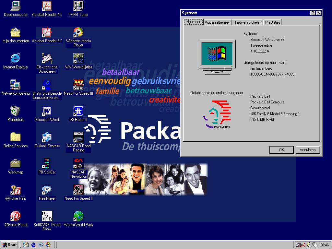The image size is (332, 249).
Task: Switch to the Apparaatbeheer tab
Action: [x=217, y=22]
